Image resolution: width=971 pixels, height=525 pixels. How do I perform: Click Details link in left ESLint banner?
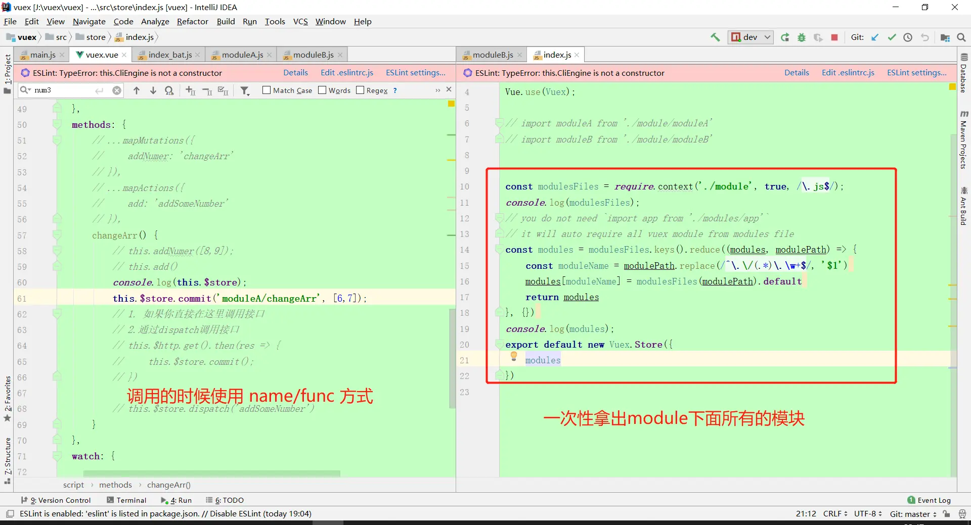tap(295, 73)
